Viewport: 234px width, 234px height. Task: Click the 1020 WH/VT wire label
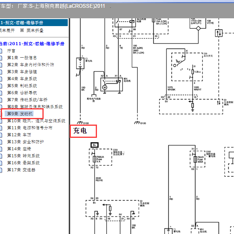(x=197, y=88)
